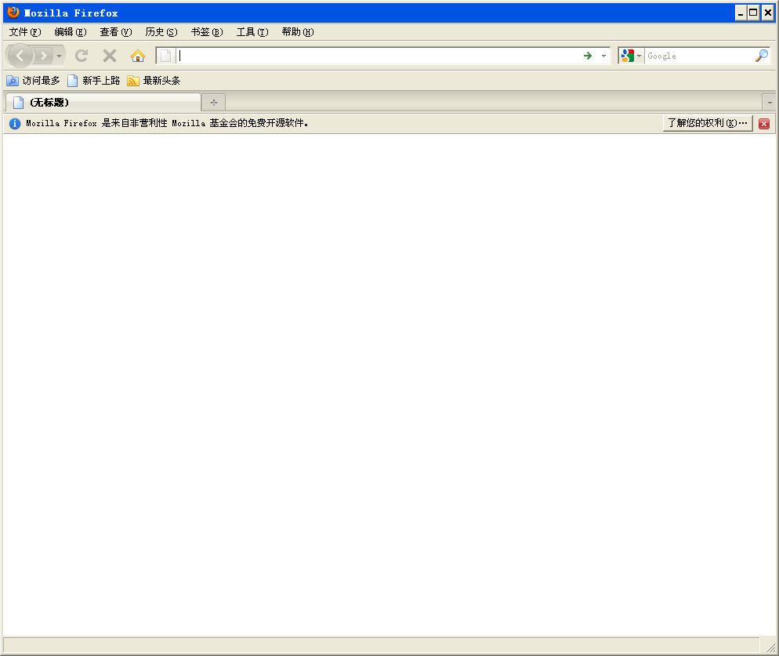Select the (无标题) tab
Screen dimensions: 779x656
click(103, 103)
